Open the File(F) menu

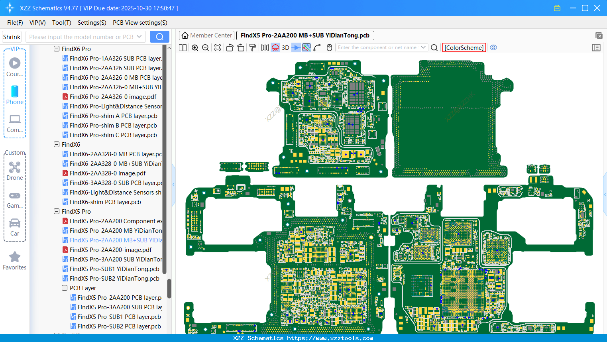[15, 23]
